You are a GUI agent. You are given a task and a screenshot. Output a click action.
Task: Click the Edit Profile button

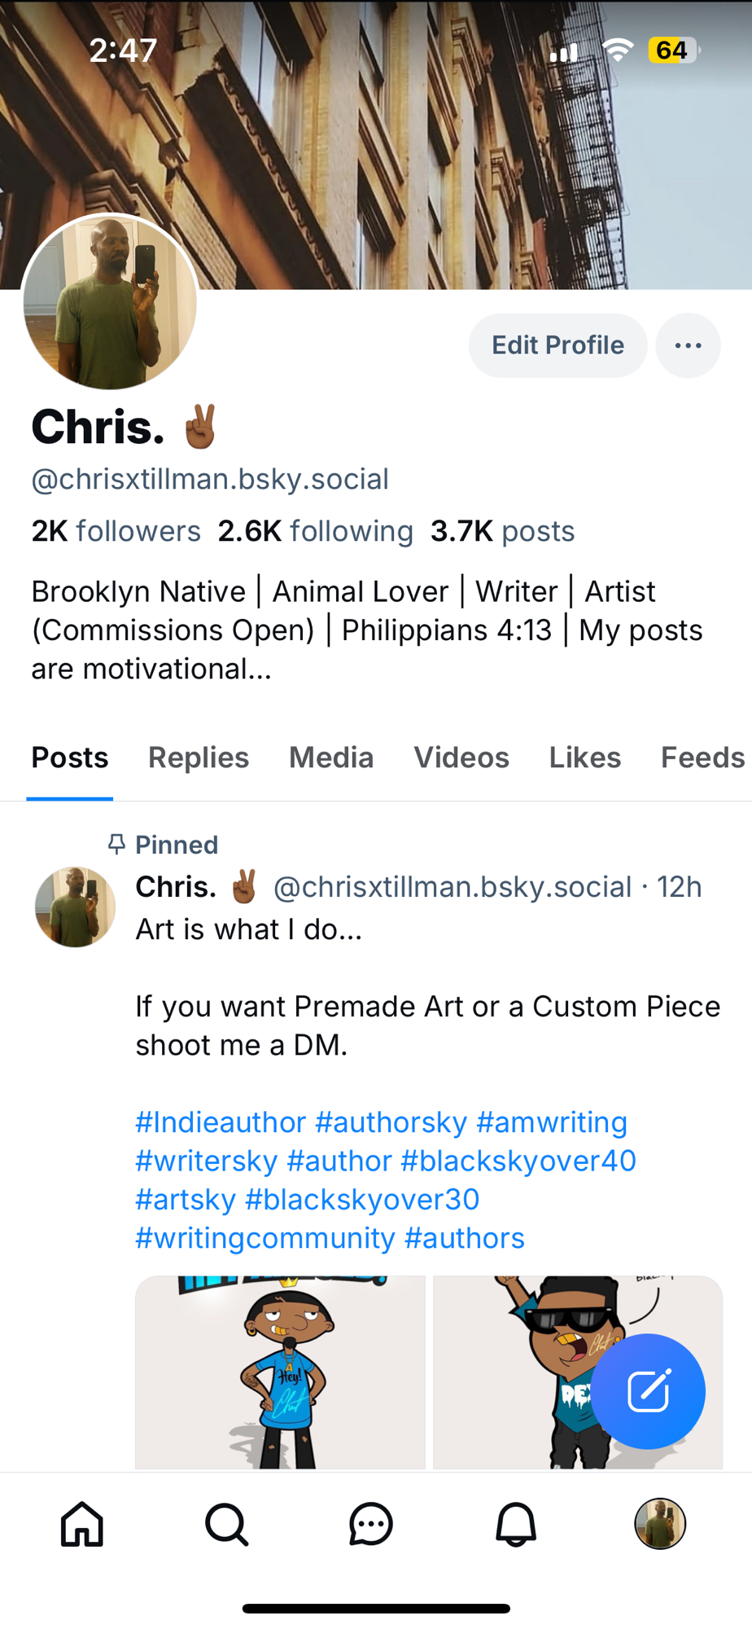[557, 345]
